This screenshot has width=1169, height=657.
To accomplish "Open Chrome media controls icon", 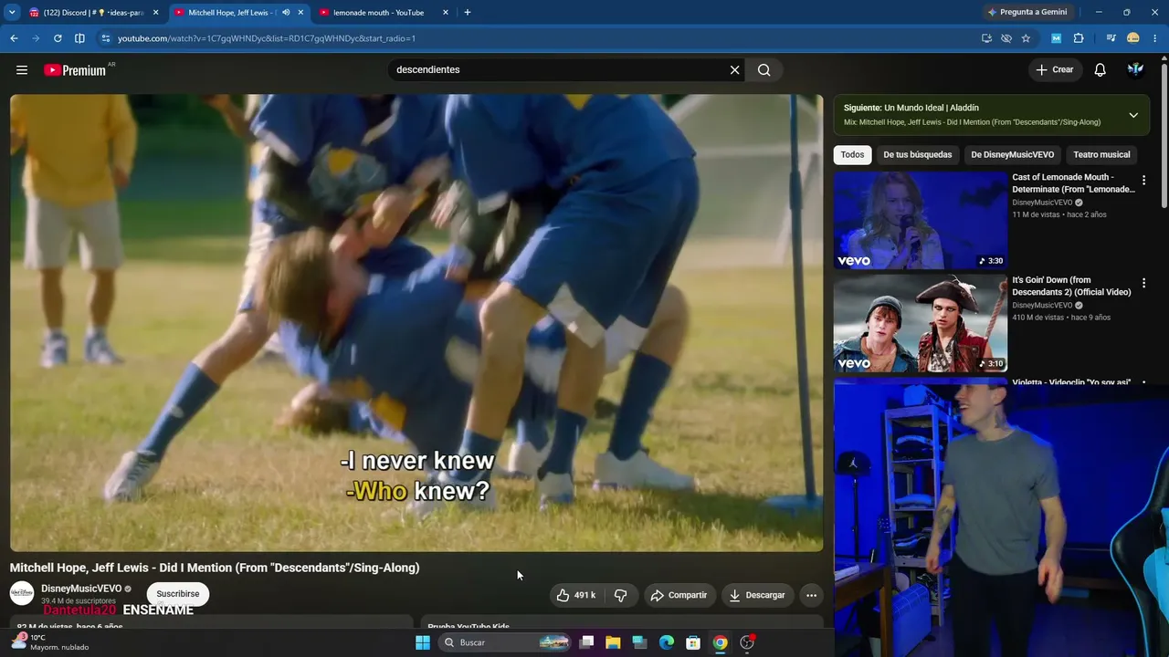I will (1111, 38).
